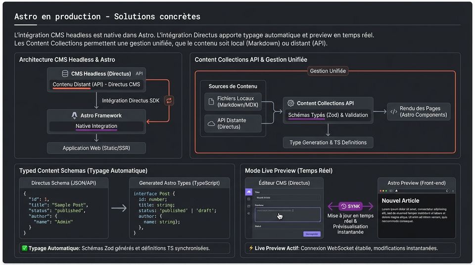
Task: Select the Directus Schema (JSON/API) header
Action: (x=64, y=183)
